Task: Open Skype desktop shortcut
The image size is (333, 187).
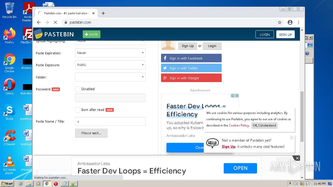Action: (9, 112)
